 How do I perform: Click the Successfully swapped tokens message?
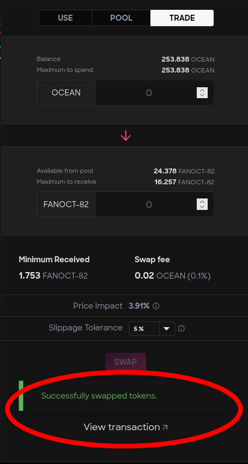99,396
